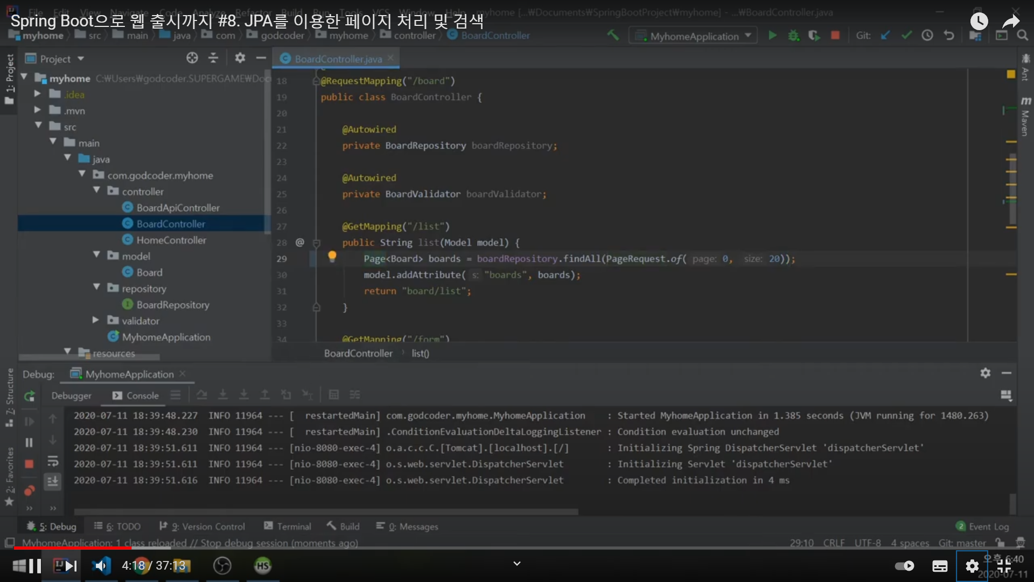1034x582 pixels.
Task: Switch to the Debugger tab
Action: point(71,396)
